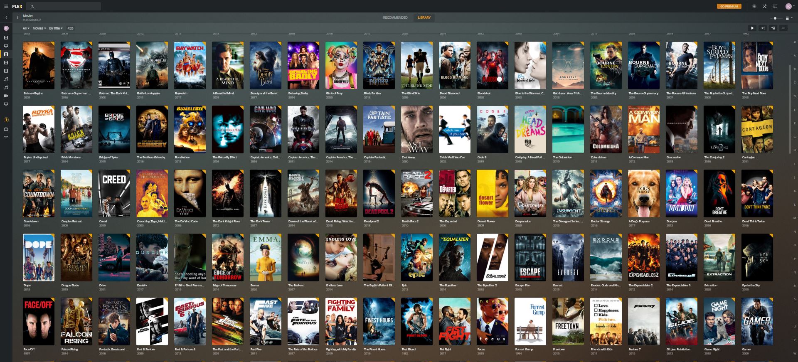Click the magnifier search icon
This screenshot has width=798, height=362.
pyautogui.click(x=32, y=7)
